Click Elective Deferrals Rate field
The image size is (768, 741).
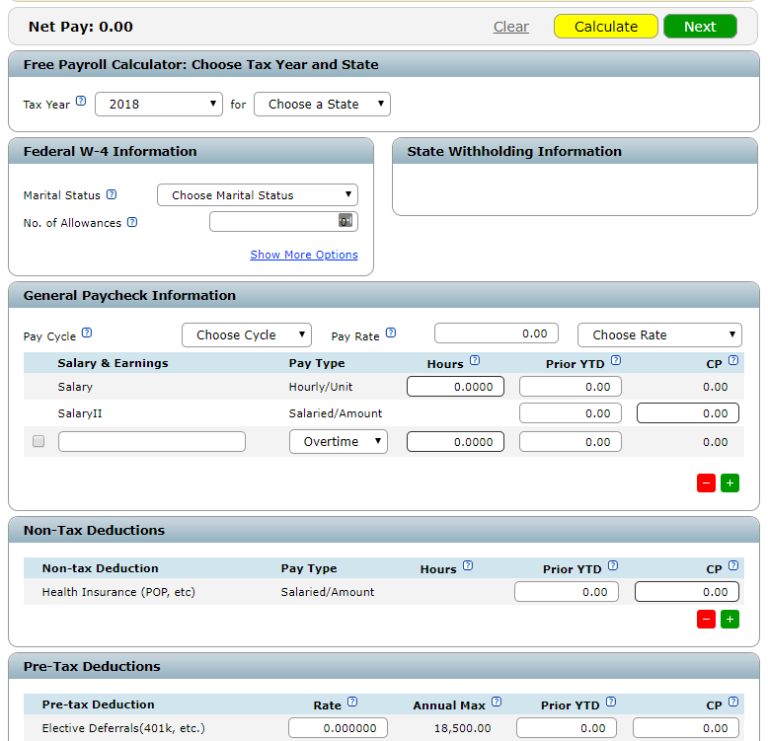click(x=338, y=728)
